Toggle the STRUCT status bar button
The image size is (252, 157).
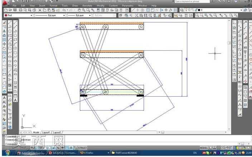point(83,148)
